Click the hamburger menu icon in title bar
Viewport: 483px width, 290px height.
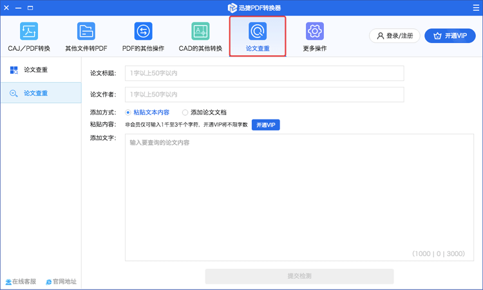coord(476,8)
